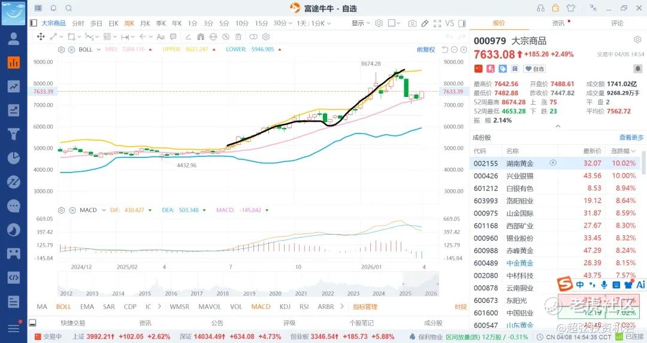Image resolution: width=647 pixels, height=343 pixels.
Task: Select the 分时 intraday tab
Action: pyautogui.click(x=77, y=23)
